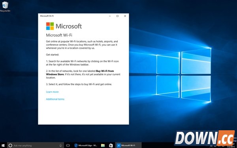The image size is (237, 148).
Task: Open the Additional terms link
Action: (x=55, y=99)
